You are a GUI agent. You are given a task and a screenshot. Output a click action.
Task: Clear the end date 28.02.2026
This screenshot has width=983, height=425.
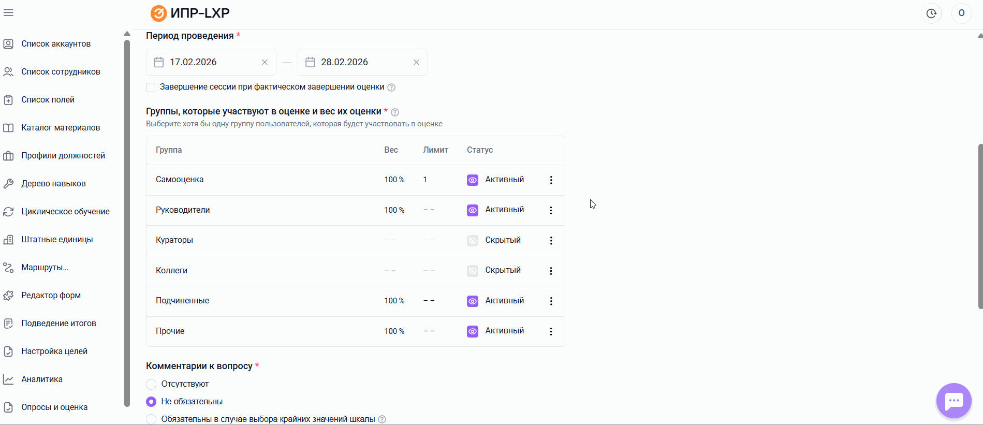pos(416,62)
